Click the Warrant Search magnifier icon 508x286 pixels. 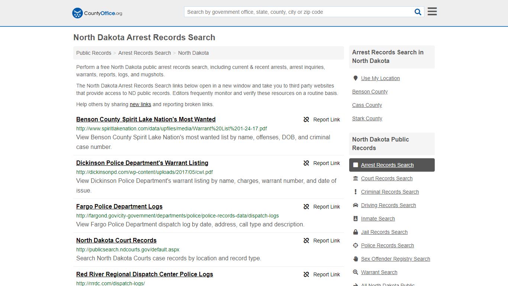tap(356, 272)
